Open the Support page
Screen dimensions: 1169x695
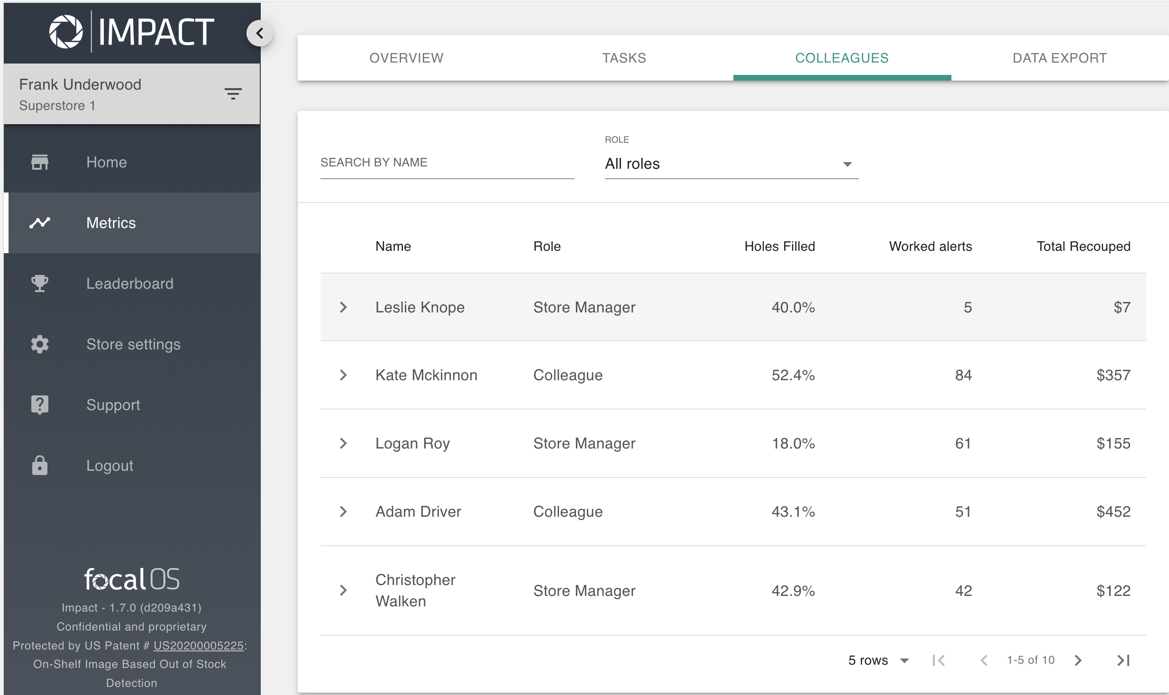coord(113,404)
